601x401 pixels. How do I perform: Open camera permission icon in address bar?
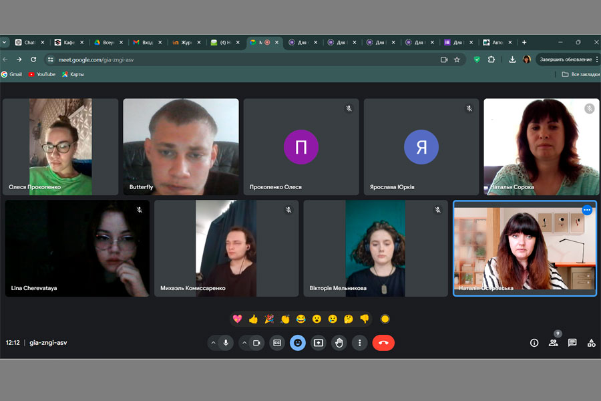tap(444, 59)
